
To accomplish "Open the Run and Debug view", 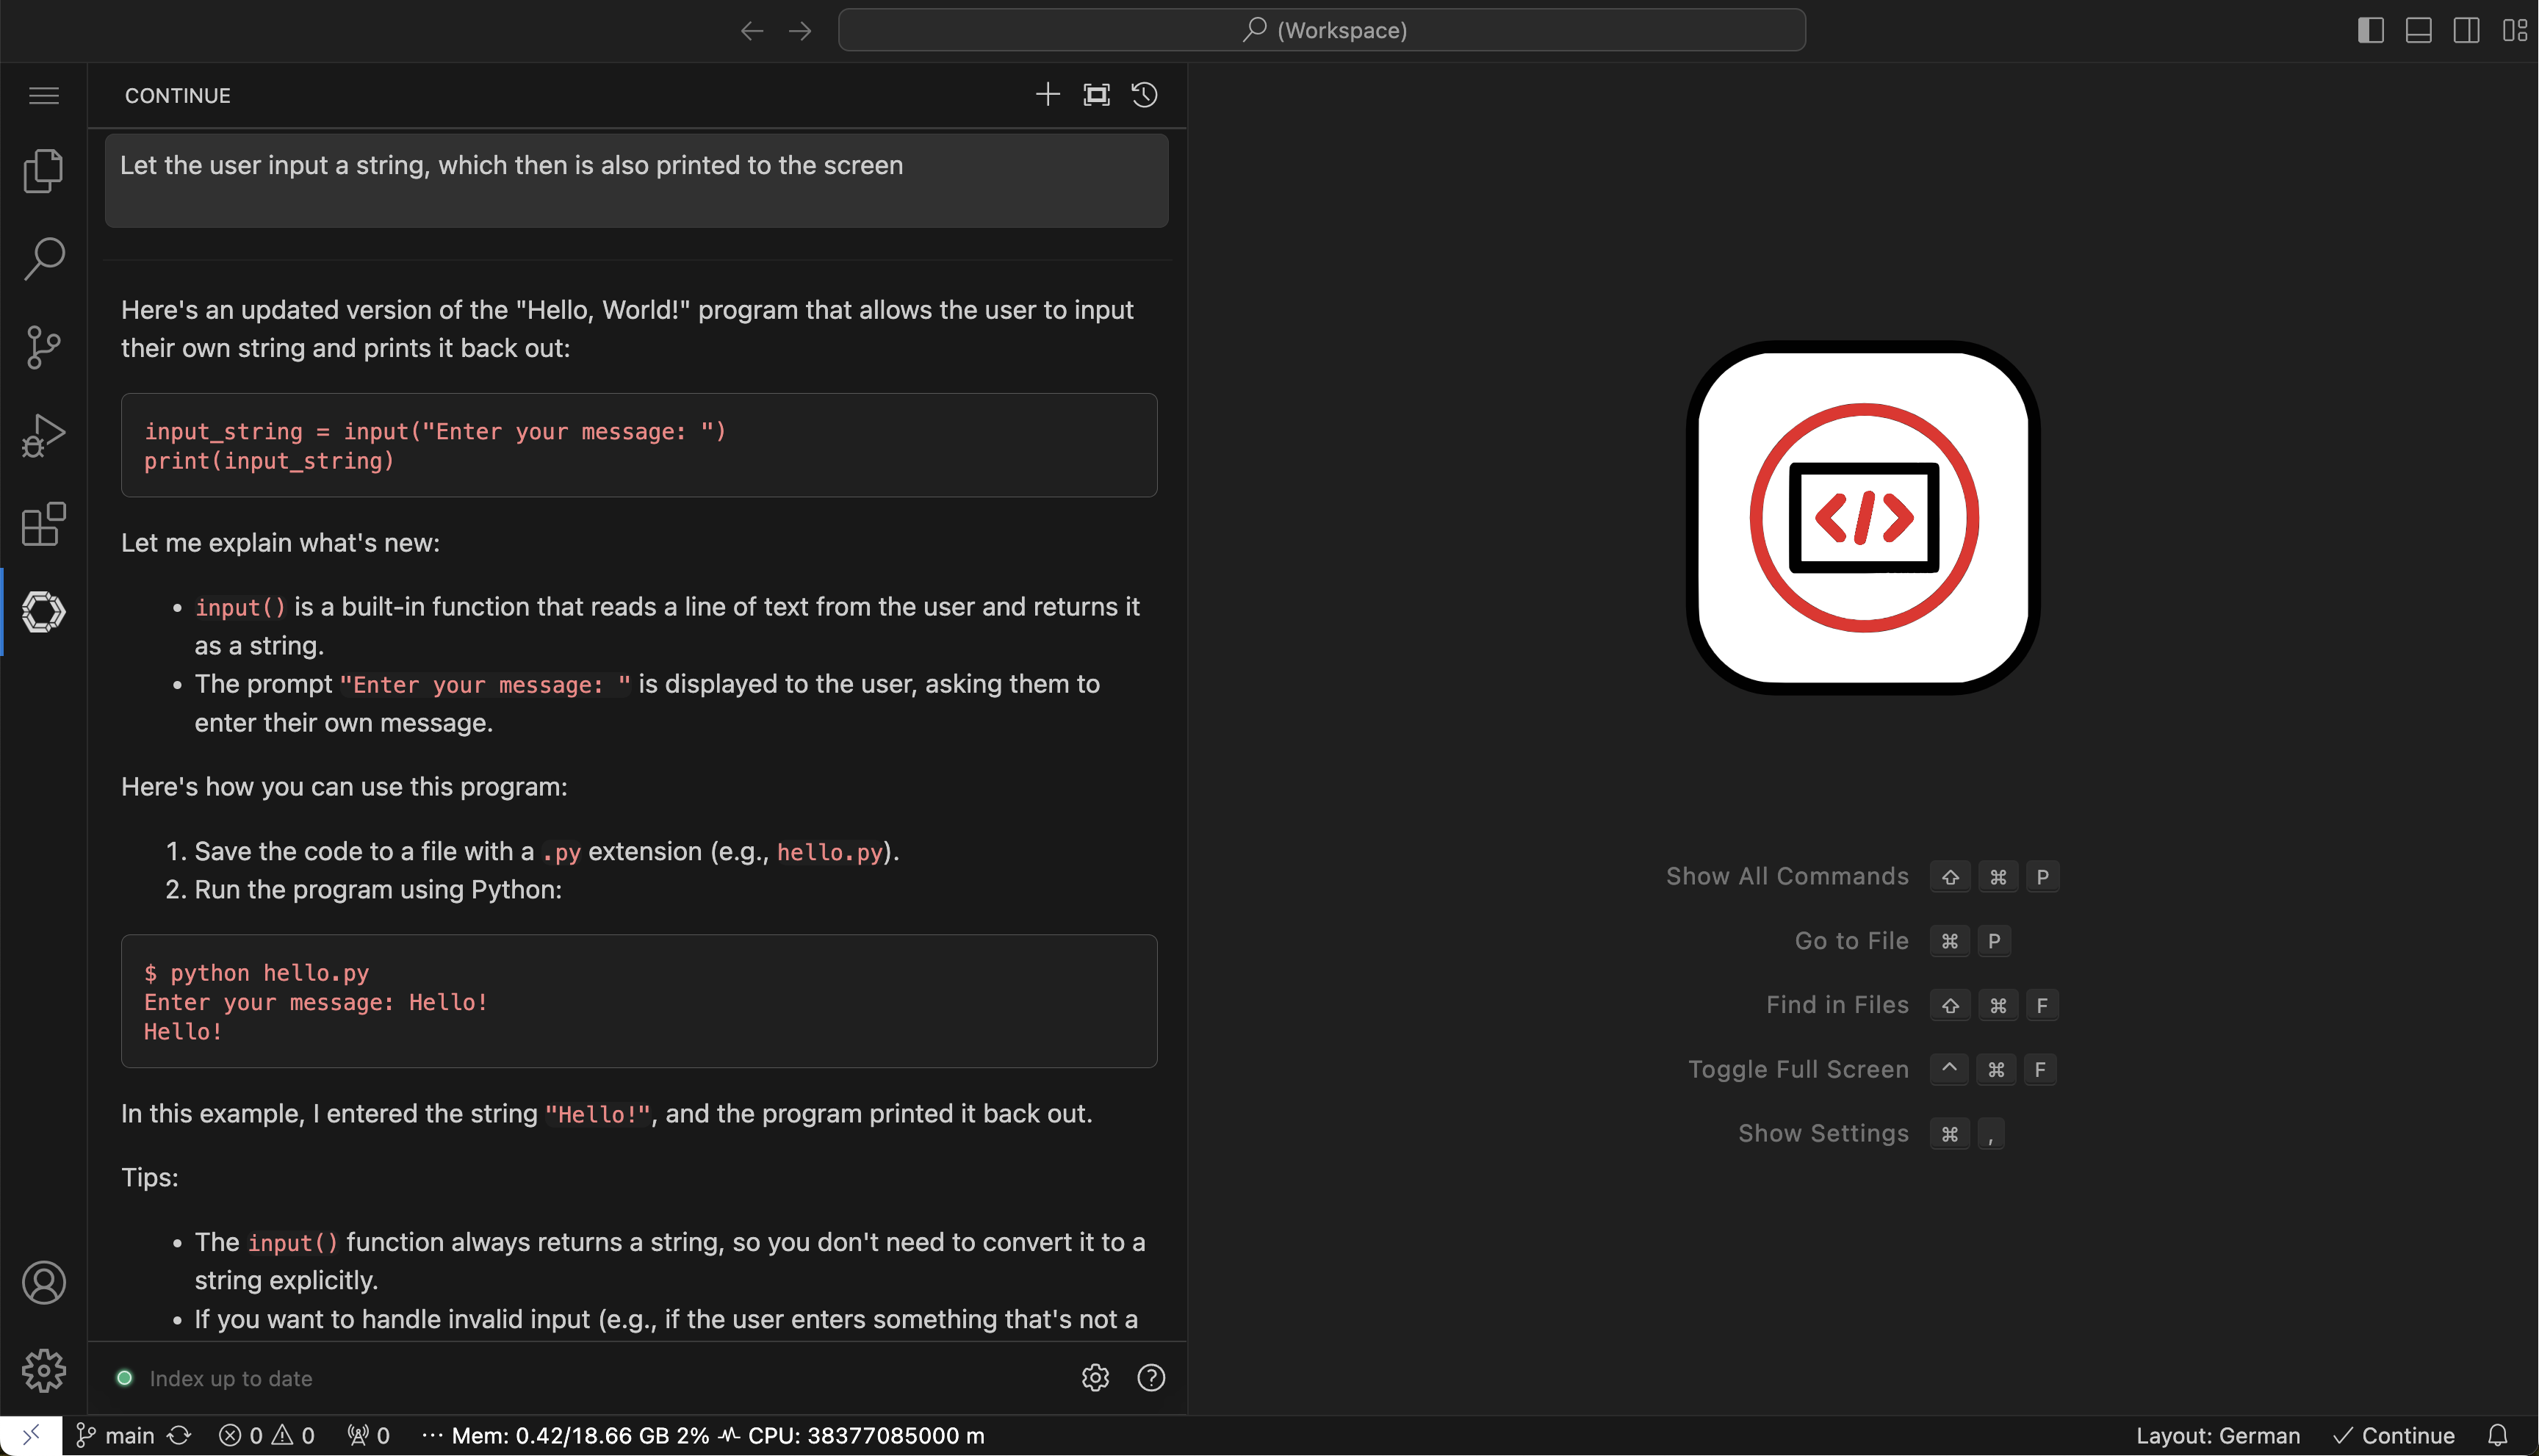I will (x=44, y=436).
